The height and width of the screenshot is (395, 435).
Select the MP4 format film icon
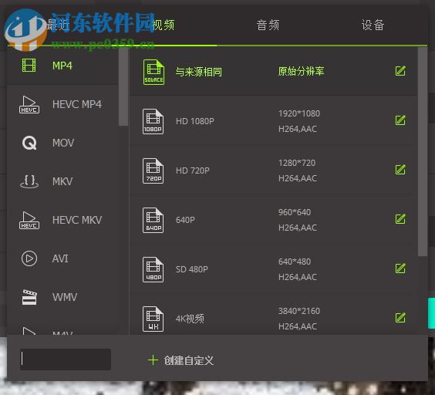pos(29,66)
